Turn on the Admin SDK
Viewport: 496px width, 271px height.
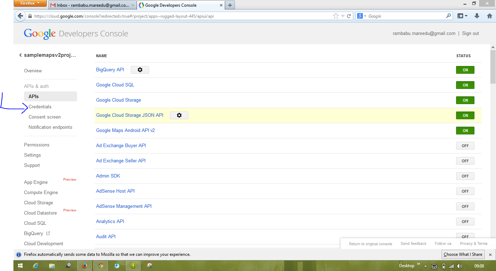(x=465, y=176)
